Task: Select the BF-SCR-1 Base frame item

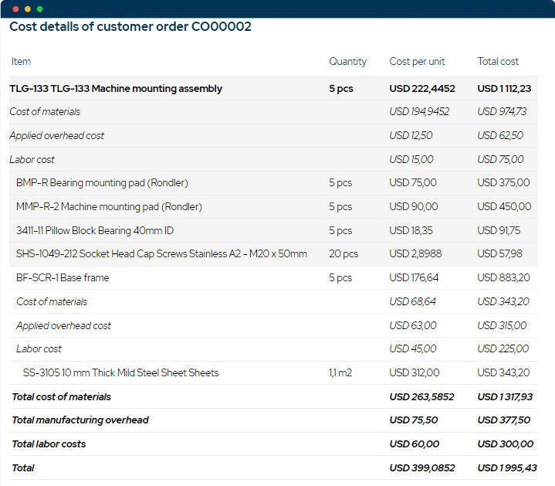Action: pyautogui.click(x=63, y=277)
